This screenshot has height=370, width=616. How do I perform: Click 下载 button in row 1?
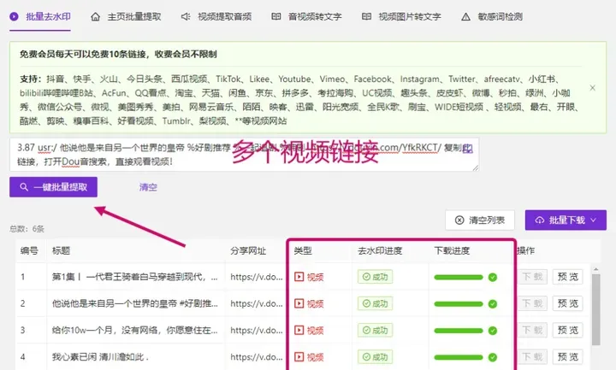[533, 277]
